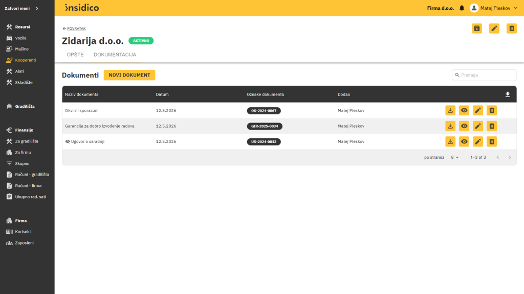Delete Zidarija d.o.o. using header trash icon
524x294 pixels.
click(x=512, y=29)
